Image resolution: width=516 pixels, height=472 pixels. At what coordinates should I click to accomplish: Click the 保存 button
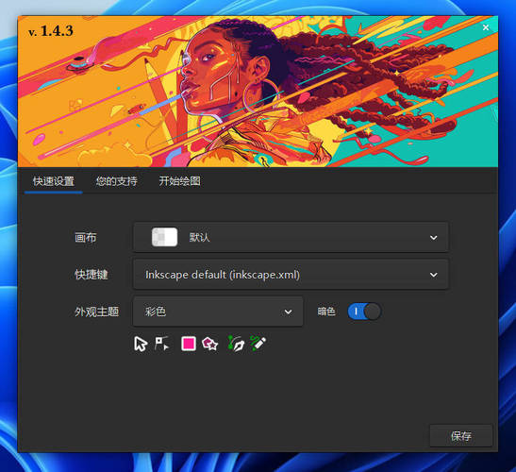click(x=460, y=436)
